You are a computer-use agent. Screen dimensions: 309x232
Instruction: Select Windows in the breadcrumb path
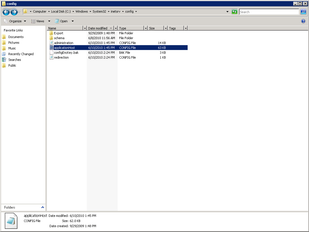82,11
